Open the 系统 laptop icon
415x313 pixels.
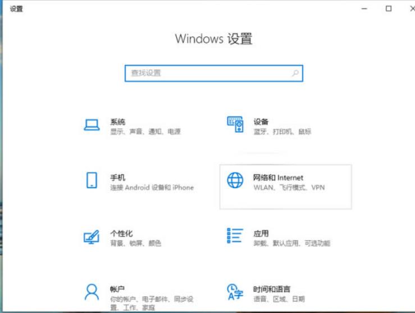[x=92, y=125]
